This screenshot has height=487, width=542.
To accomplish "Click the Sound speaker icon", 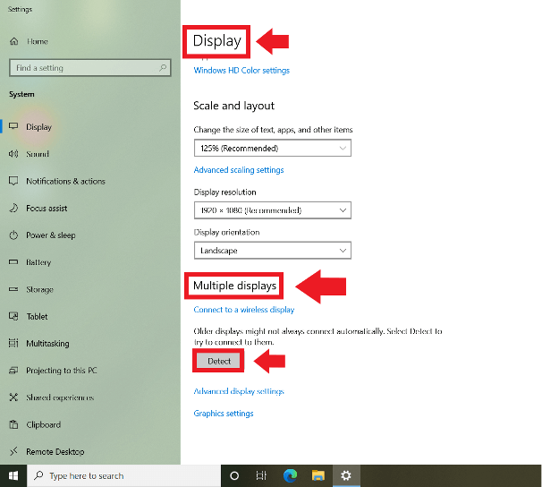I will click(x=13, y=154).
